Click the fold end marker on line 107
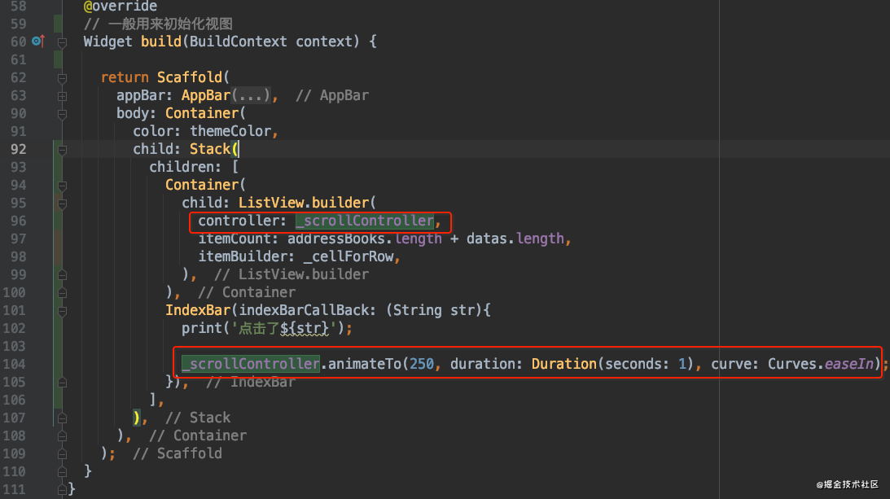Screen dimensions: 890x499 (x=63, y=418)
